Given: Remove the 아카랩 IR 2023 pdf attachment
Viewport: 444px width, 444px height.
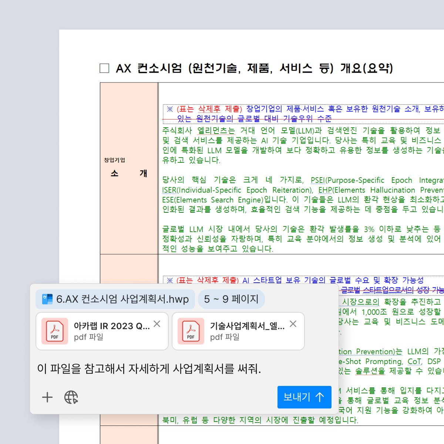Looking at the screenshot, I should [157, 324].
